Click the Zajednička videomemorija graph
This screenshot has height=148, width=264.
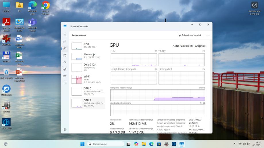(158, 110)
